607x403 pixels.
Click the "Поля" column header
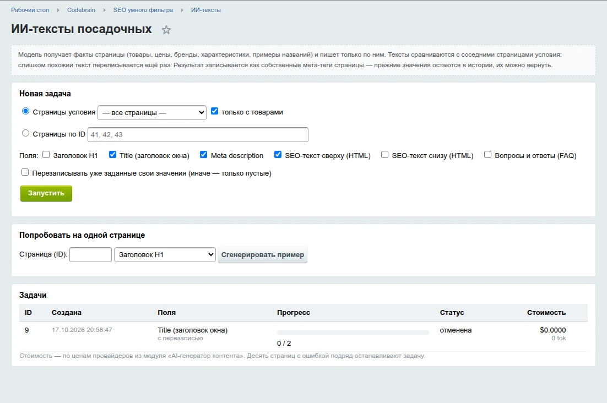[166, 313]
